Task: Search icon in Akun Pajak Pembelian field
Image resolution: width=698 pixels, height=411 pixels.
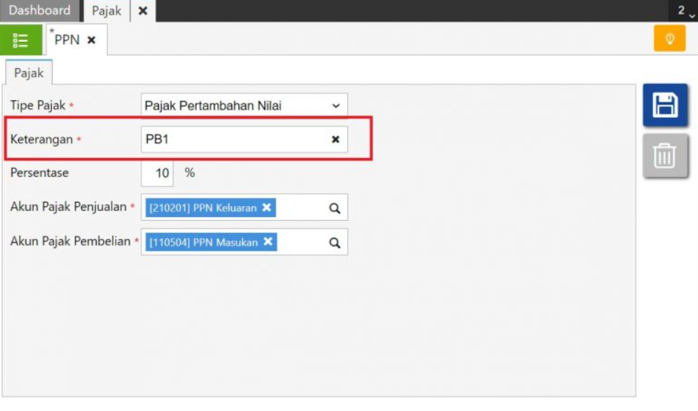Action: pos(334,243)
